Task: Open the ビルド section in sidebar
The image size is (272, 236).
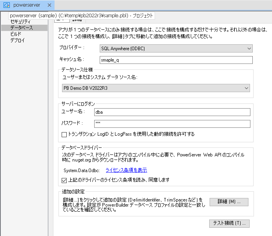Action: click(x=16, y=34)
